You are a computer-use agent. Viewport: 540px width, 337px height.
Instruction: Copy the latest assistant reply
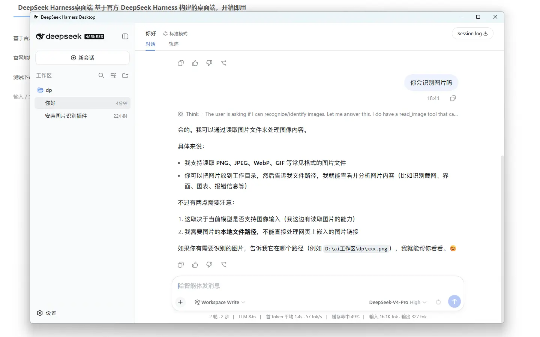pyautogui.click(x=181, y=265)
